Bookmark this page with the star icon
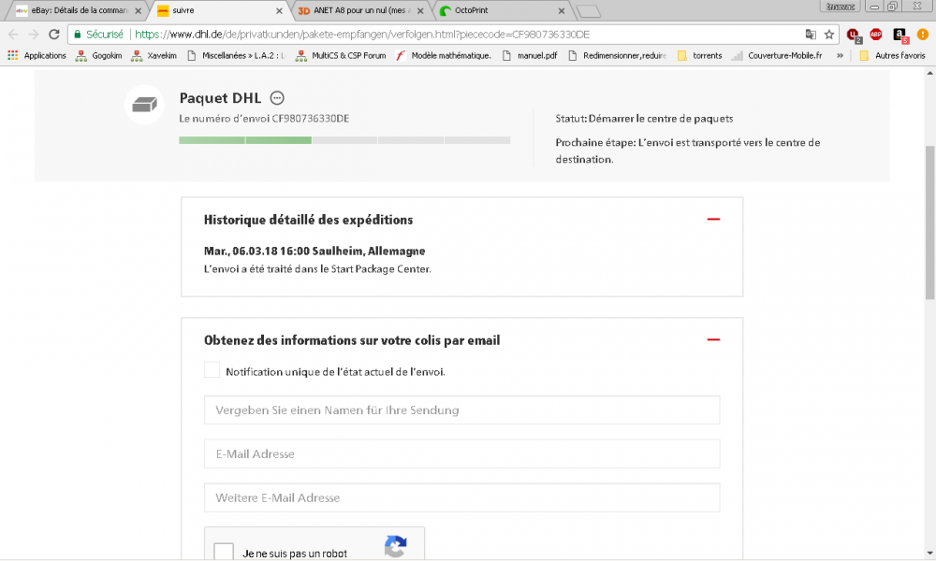Screen dimensions: 936x561 [x=829, y=35]
